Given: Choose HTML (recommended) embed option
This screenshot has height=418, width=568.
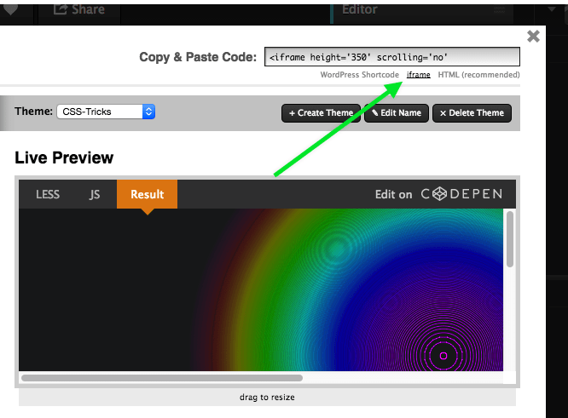Looking at the screenshot, I should coord(479,75).
